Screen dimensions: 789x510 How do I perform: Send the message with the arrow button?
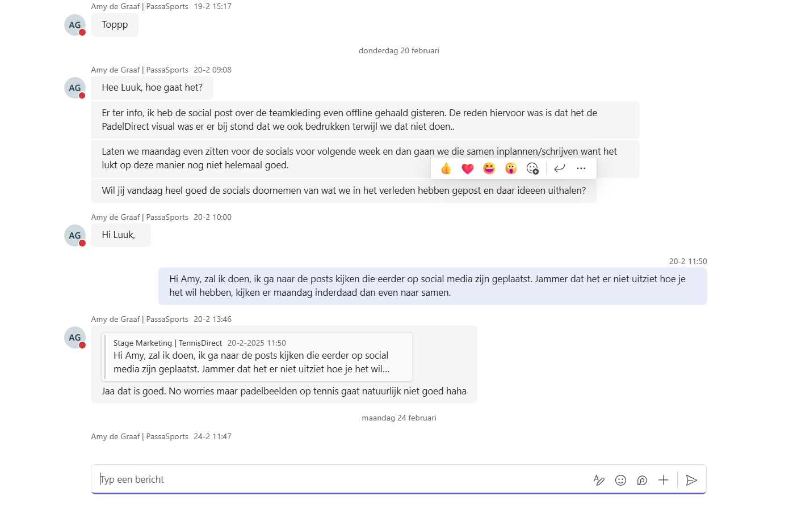691,480
